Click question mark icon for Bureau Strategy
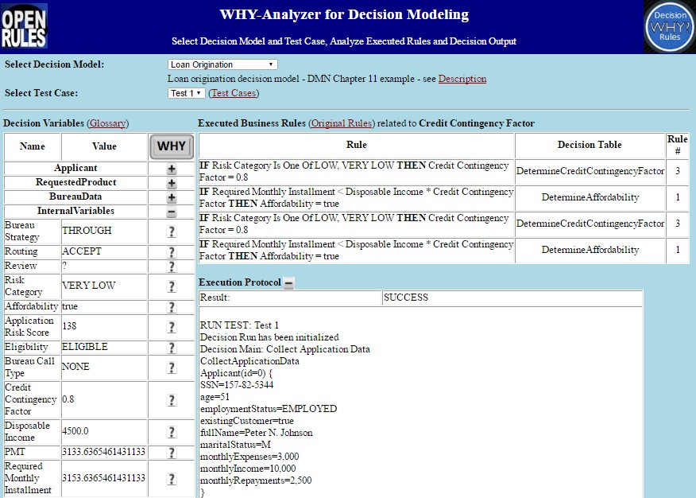The height and width of the screenshot is (498, 696). [x=172, y=231]
